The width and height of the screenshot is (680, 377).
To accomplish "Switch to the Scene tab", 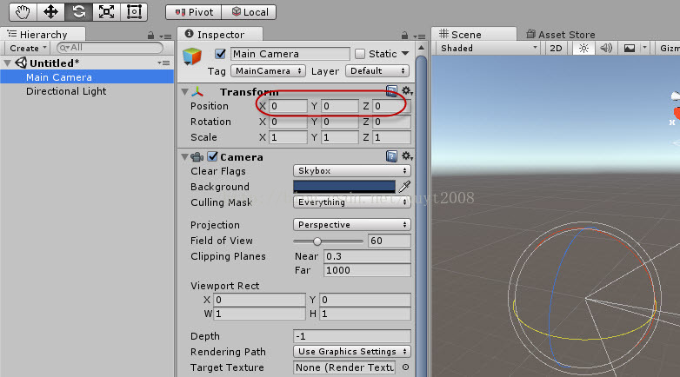I will click(x=474, y=34).
